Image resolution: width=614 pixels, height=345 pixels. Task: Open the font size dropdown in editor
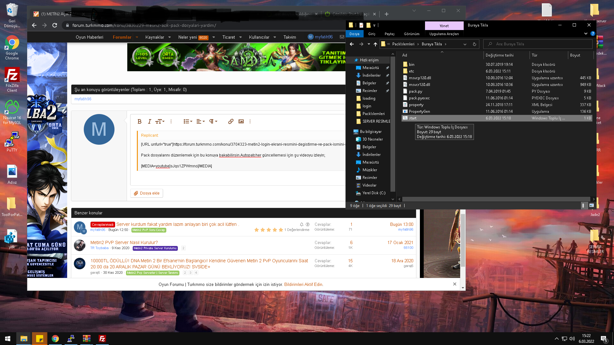[x=160, y=121]
